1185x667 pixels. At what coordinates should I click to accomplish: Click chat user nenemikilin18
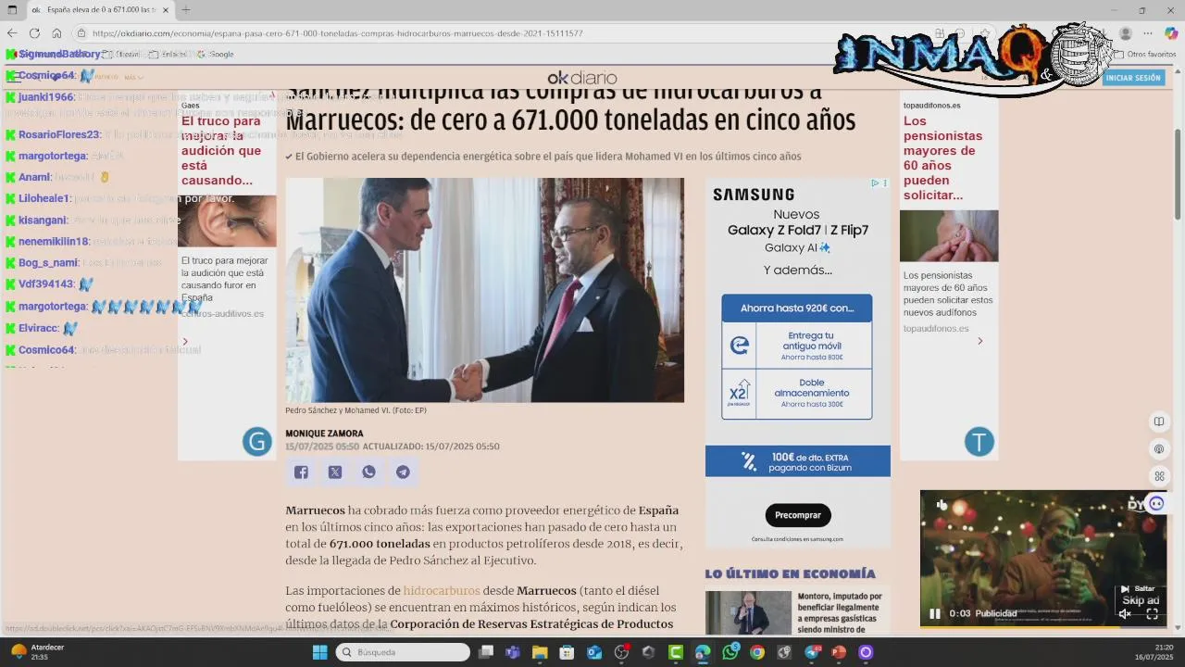pyautogui.click(x=54, y=242)
